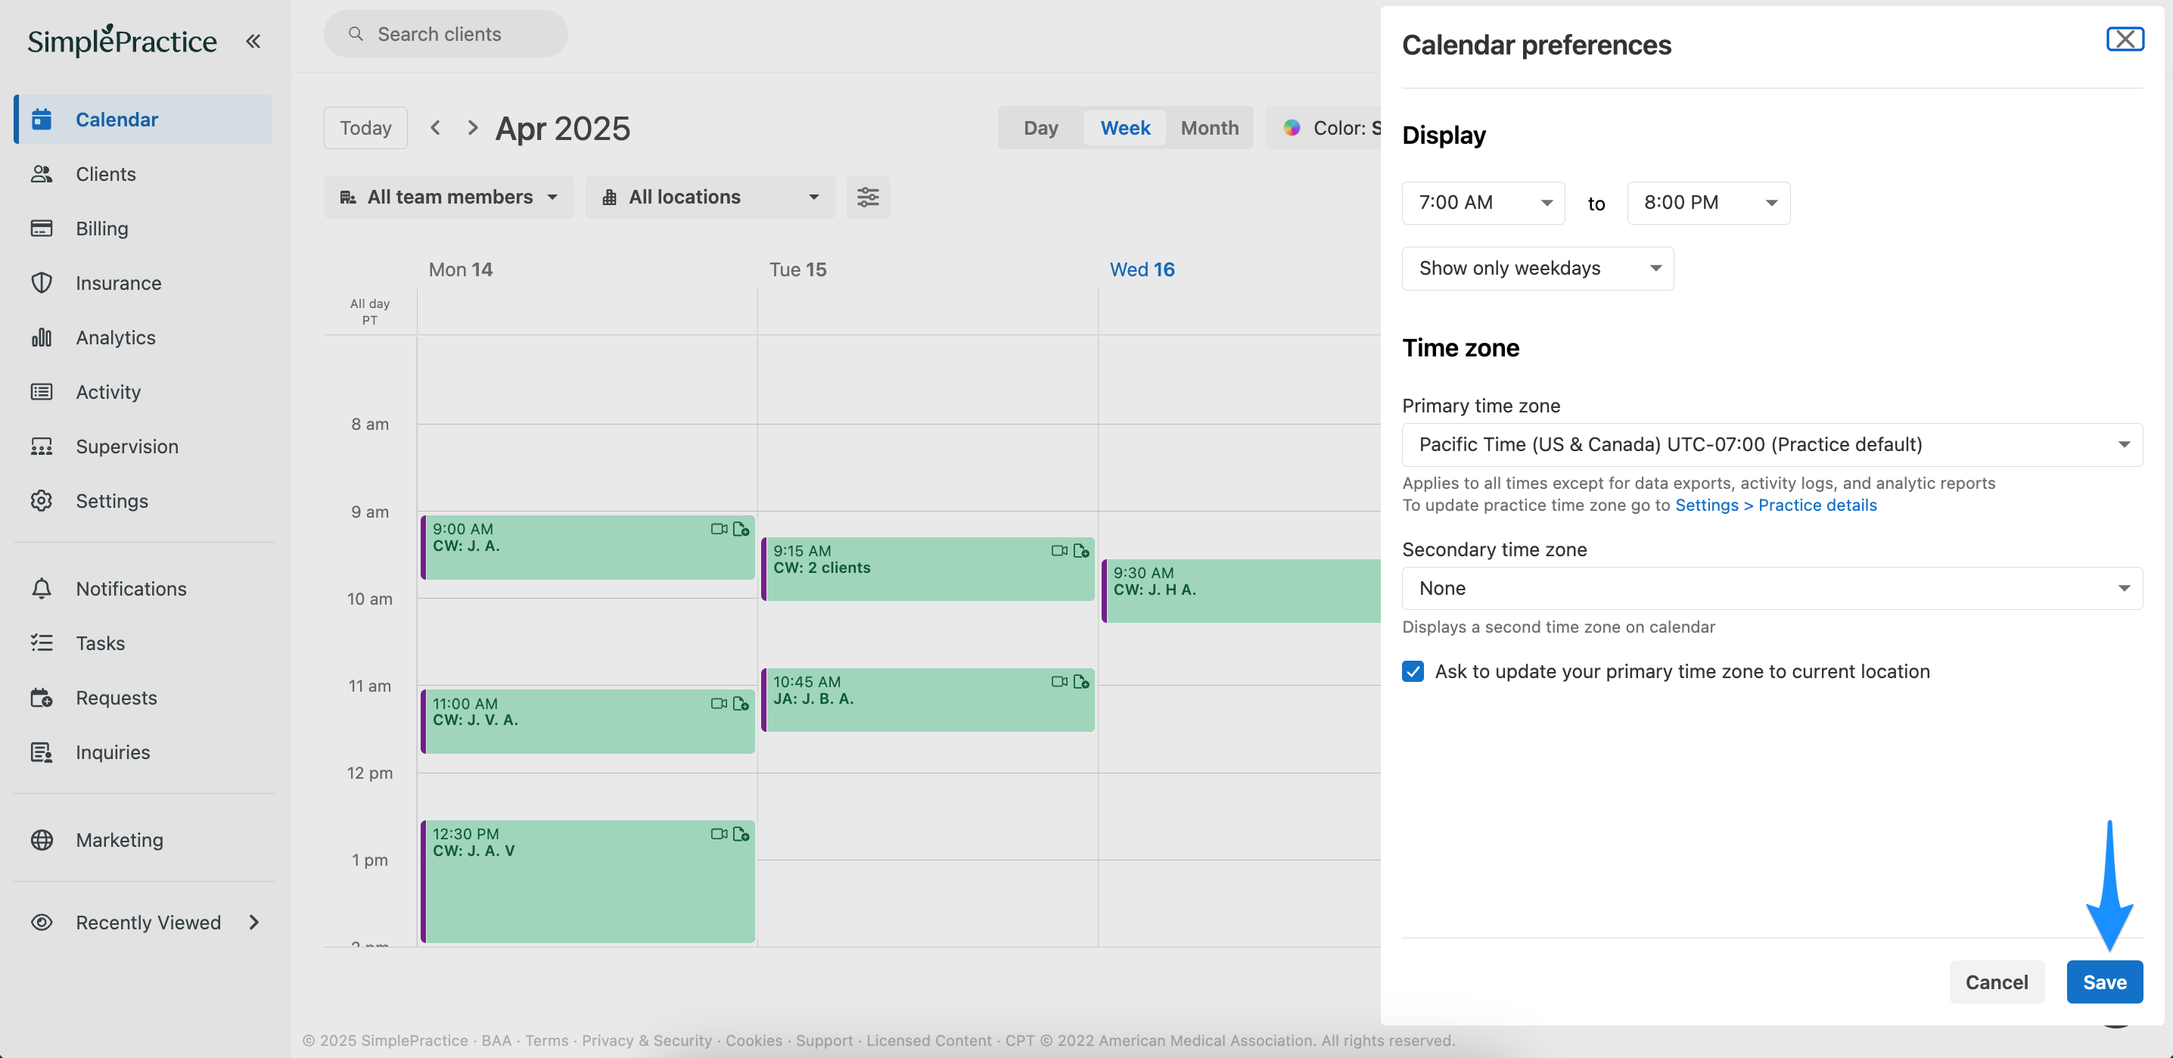Click video icon on 11:00 AM appointment
Viewport: 2173px width, 1058px height.
(719, 704)
